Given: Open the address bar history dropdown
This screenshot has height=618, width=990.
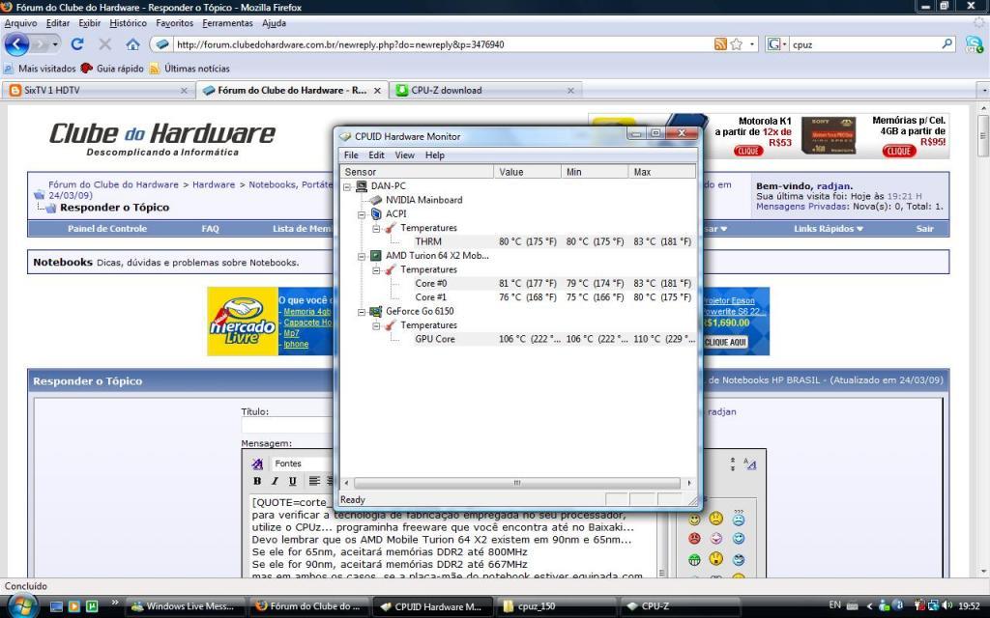Looking at the screenshot, I should pyautogui.click(x=751, y=44).
